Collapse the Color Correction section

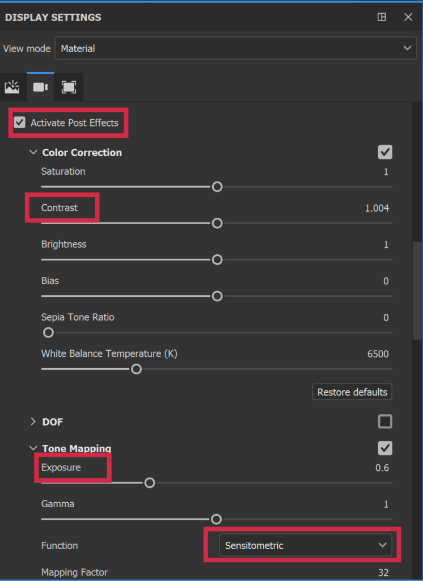(33, 153)
